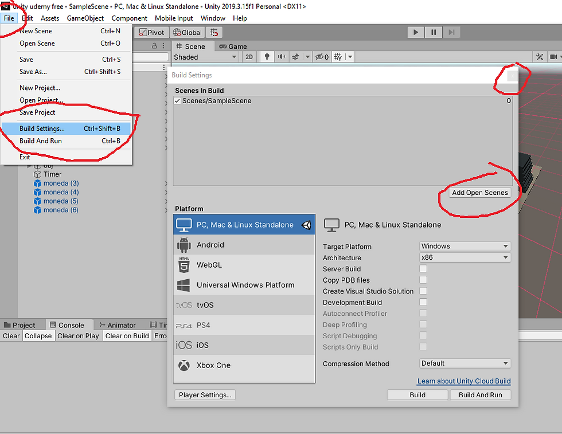Image resolution: width=562 pixels, height=434 pixels.
Task: Toggle 2D view mode
Action: [249, 57]
